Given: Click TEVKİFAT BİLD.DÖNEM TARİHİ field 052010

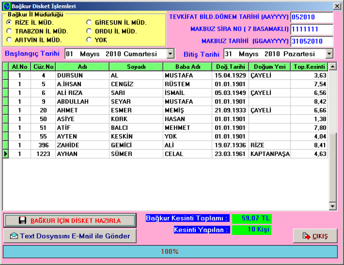Looking at the screenshot, I should click(x=312, y=17).
